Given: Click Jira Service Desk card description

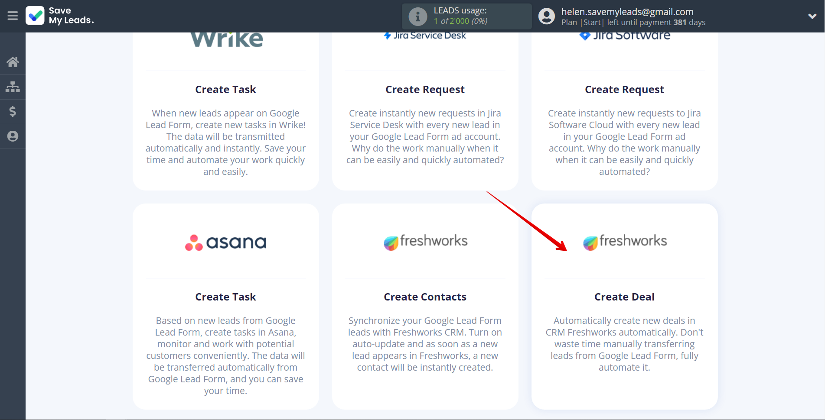Looking at the screenshot, I should coord(425,137).
